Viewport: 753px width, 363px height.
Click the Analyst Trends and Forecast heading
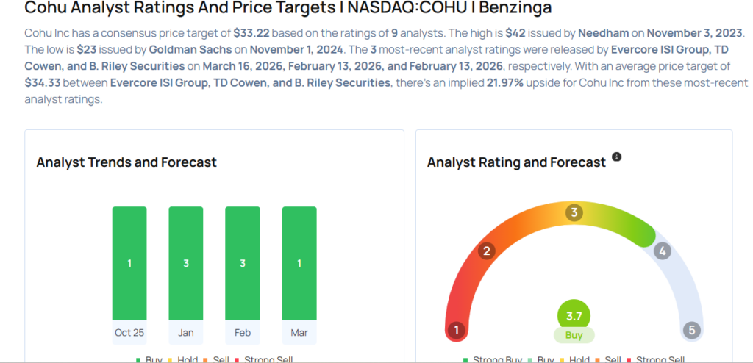(126, 162)
